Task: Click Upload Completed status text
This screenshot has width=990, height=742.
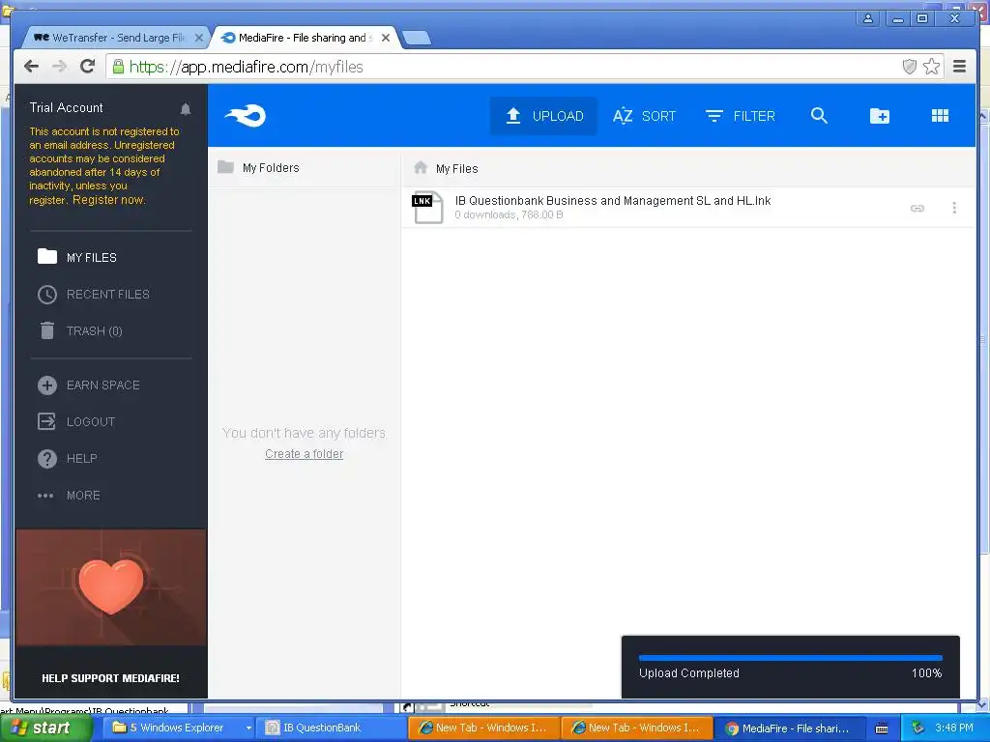Action: (x=688, y=673)
